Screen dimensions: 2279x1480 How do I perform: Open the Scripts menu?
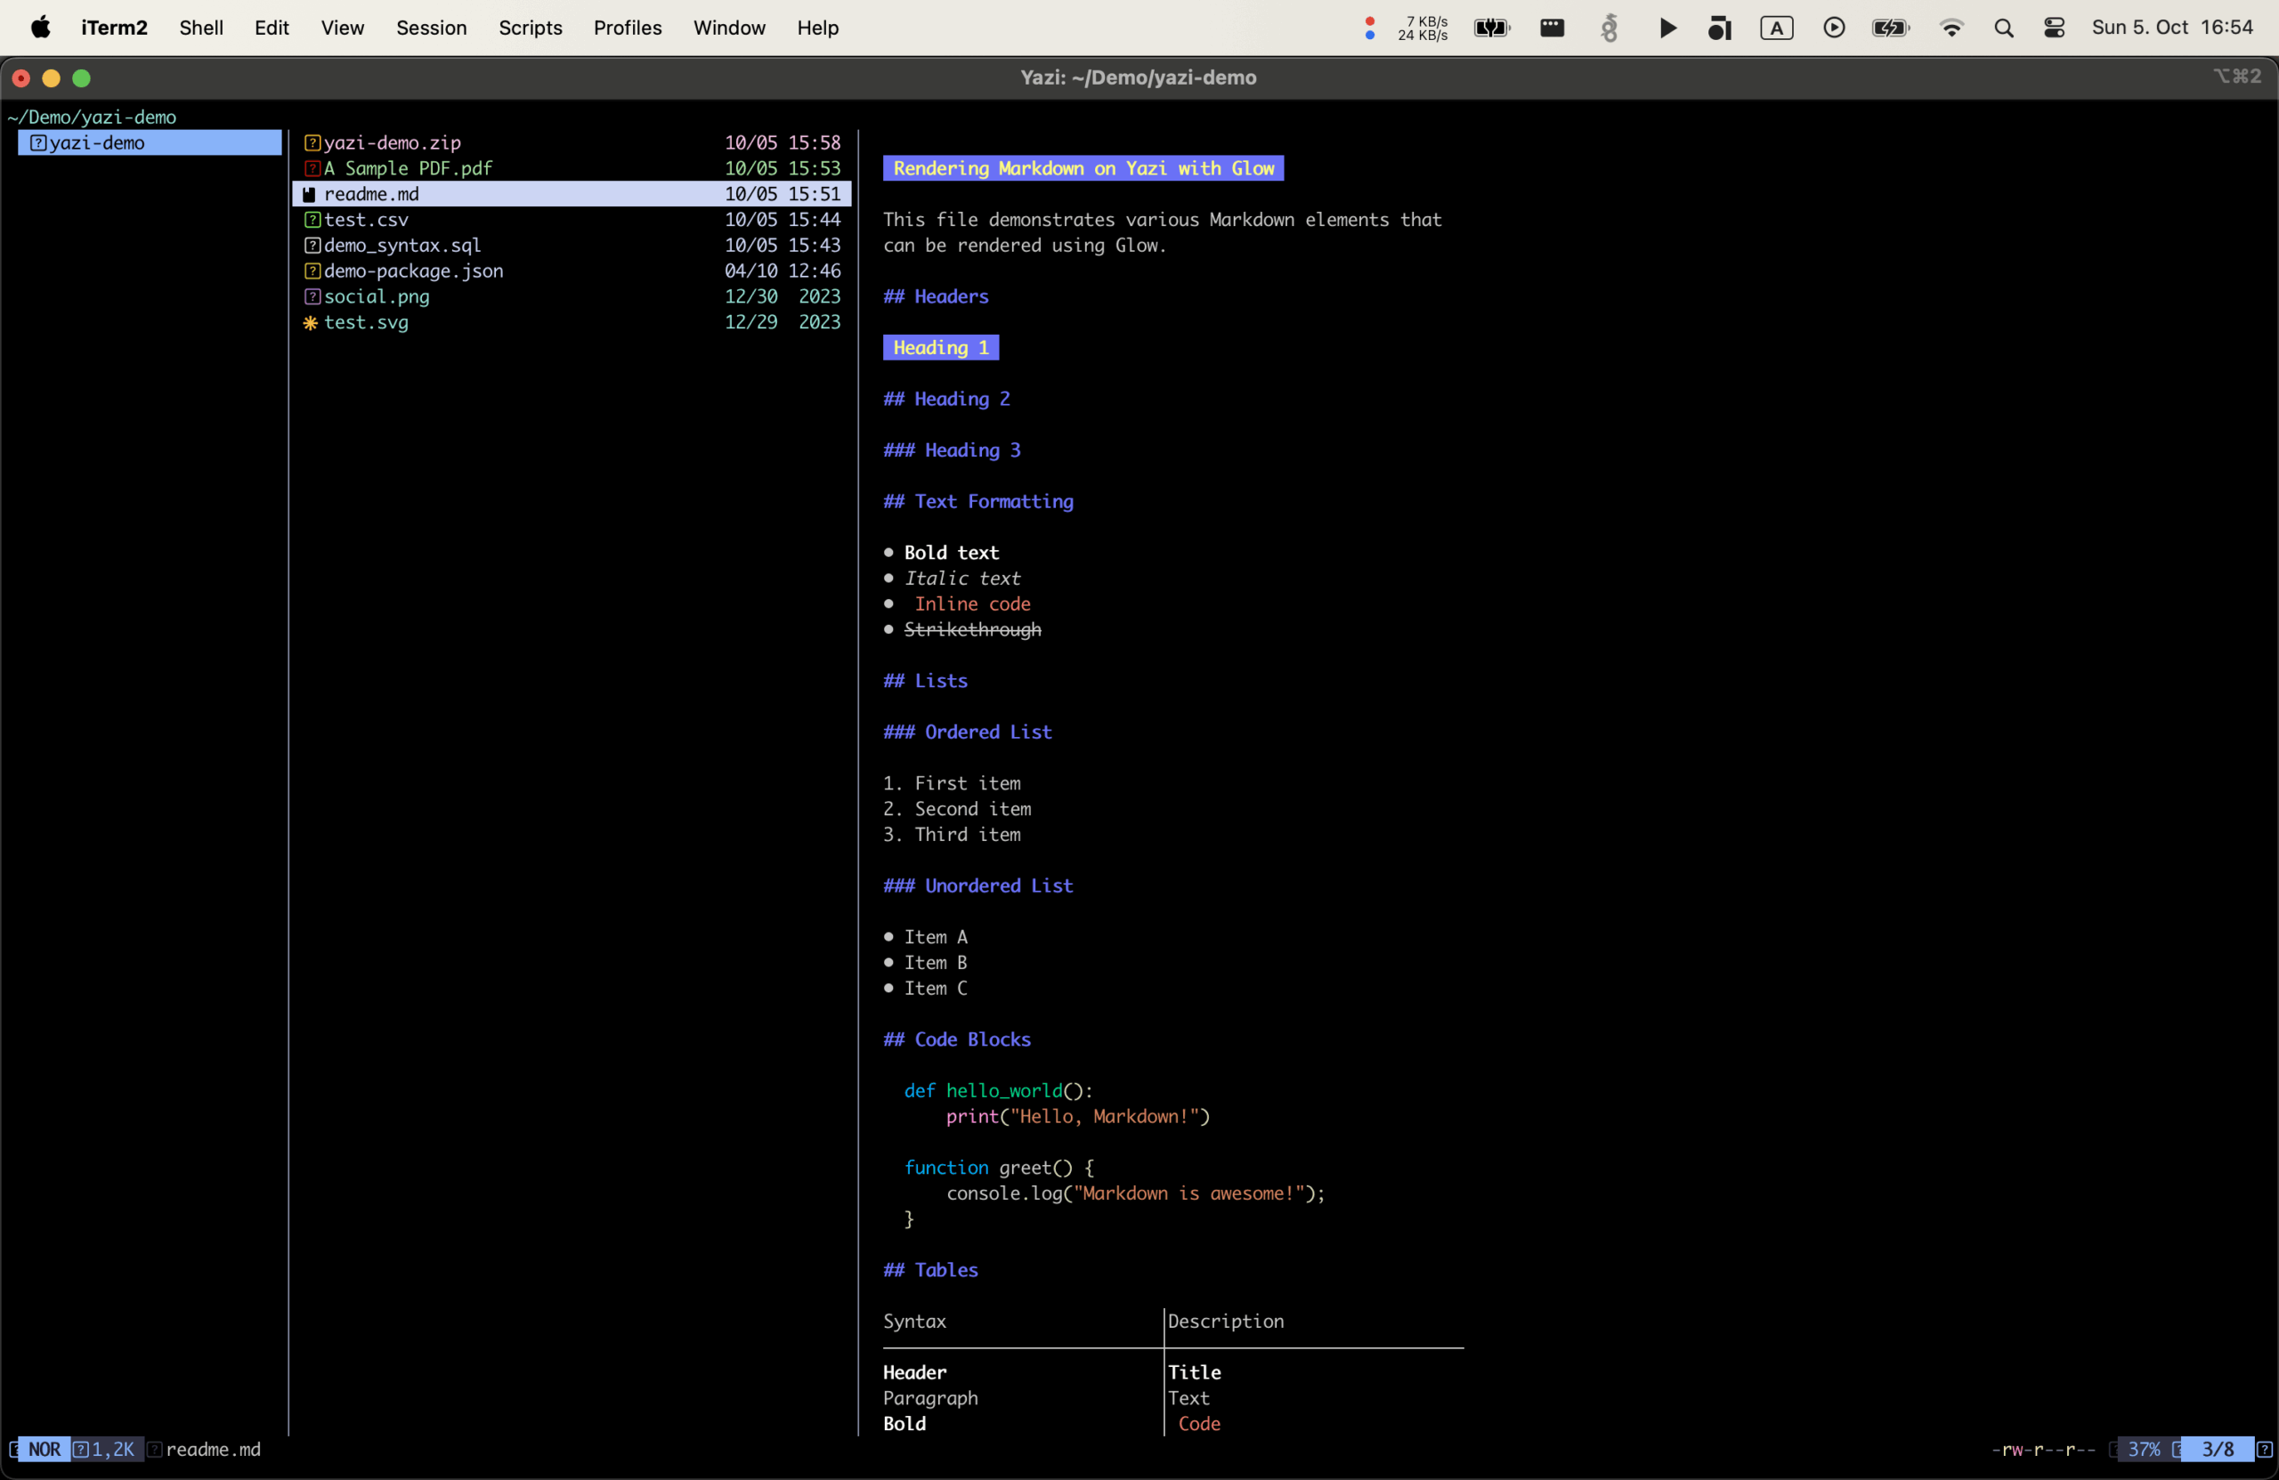coord(530,28)
